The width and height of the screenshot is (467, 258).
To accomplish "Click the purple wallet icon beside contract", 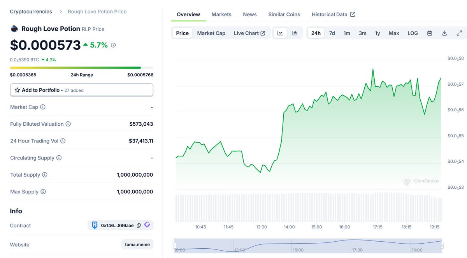I will point(147,225).
